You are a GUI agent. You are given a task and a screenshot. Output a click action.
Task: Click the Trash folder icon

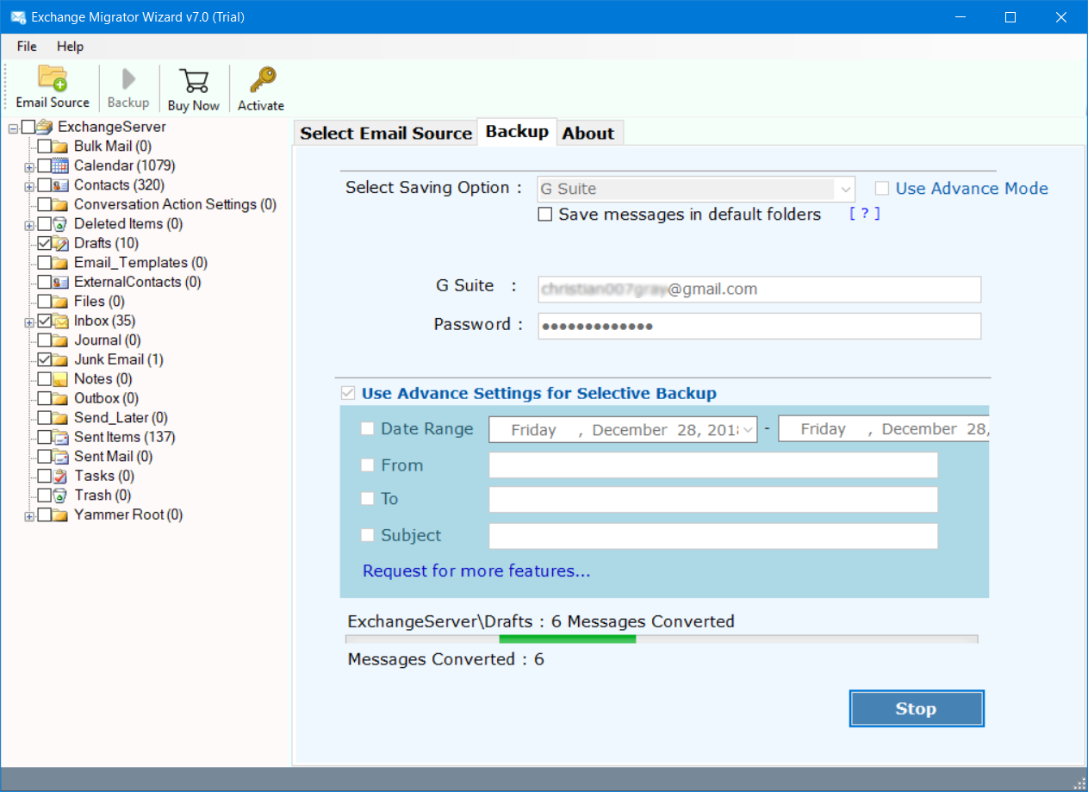(60, 495)
